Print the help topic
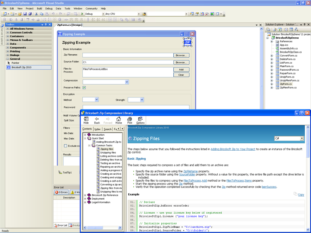 point(129,120)
